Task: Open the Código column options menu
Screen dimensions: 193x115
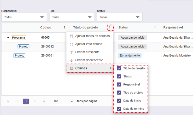Action: (x=65, y=27)
